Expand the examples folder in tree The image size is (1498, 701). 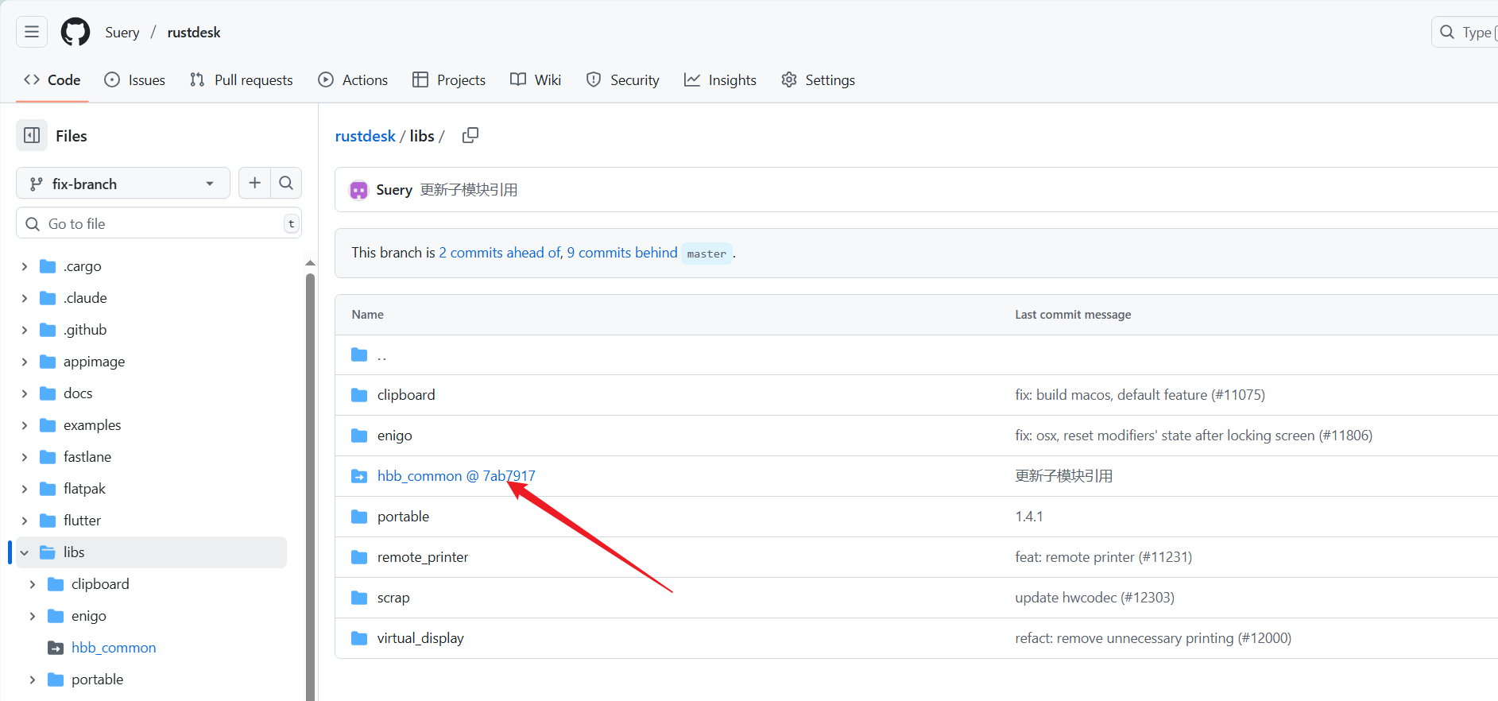(x=25, y=425)
